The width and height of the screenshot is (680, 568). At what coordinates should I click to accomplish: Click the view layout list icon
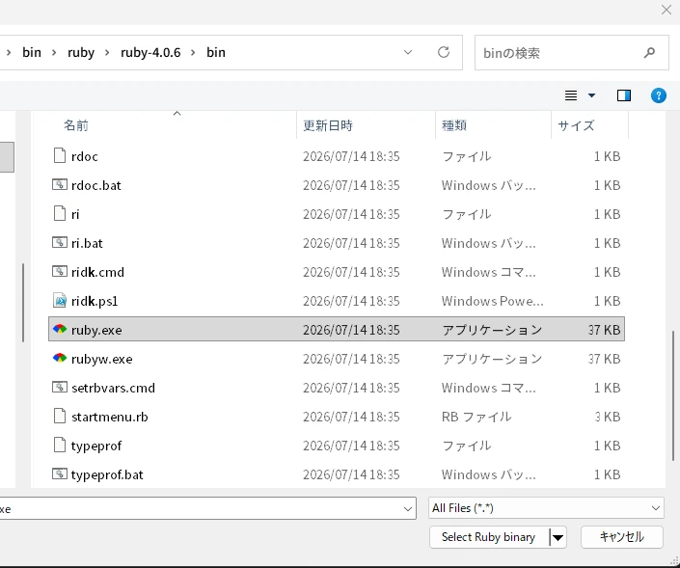tap(571, 95)
